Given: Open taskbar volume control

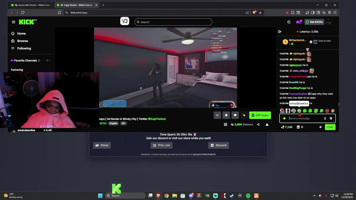Looking at the screenshot, I should pyautogui.click(x=337, y=196).
